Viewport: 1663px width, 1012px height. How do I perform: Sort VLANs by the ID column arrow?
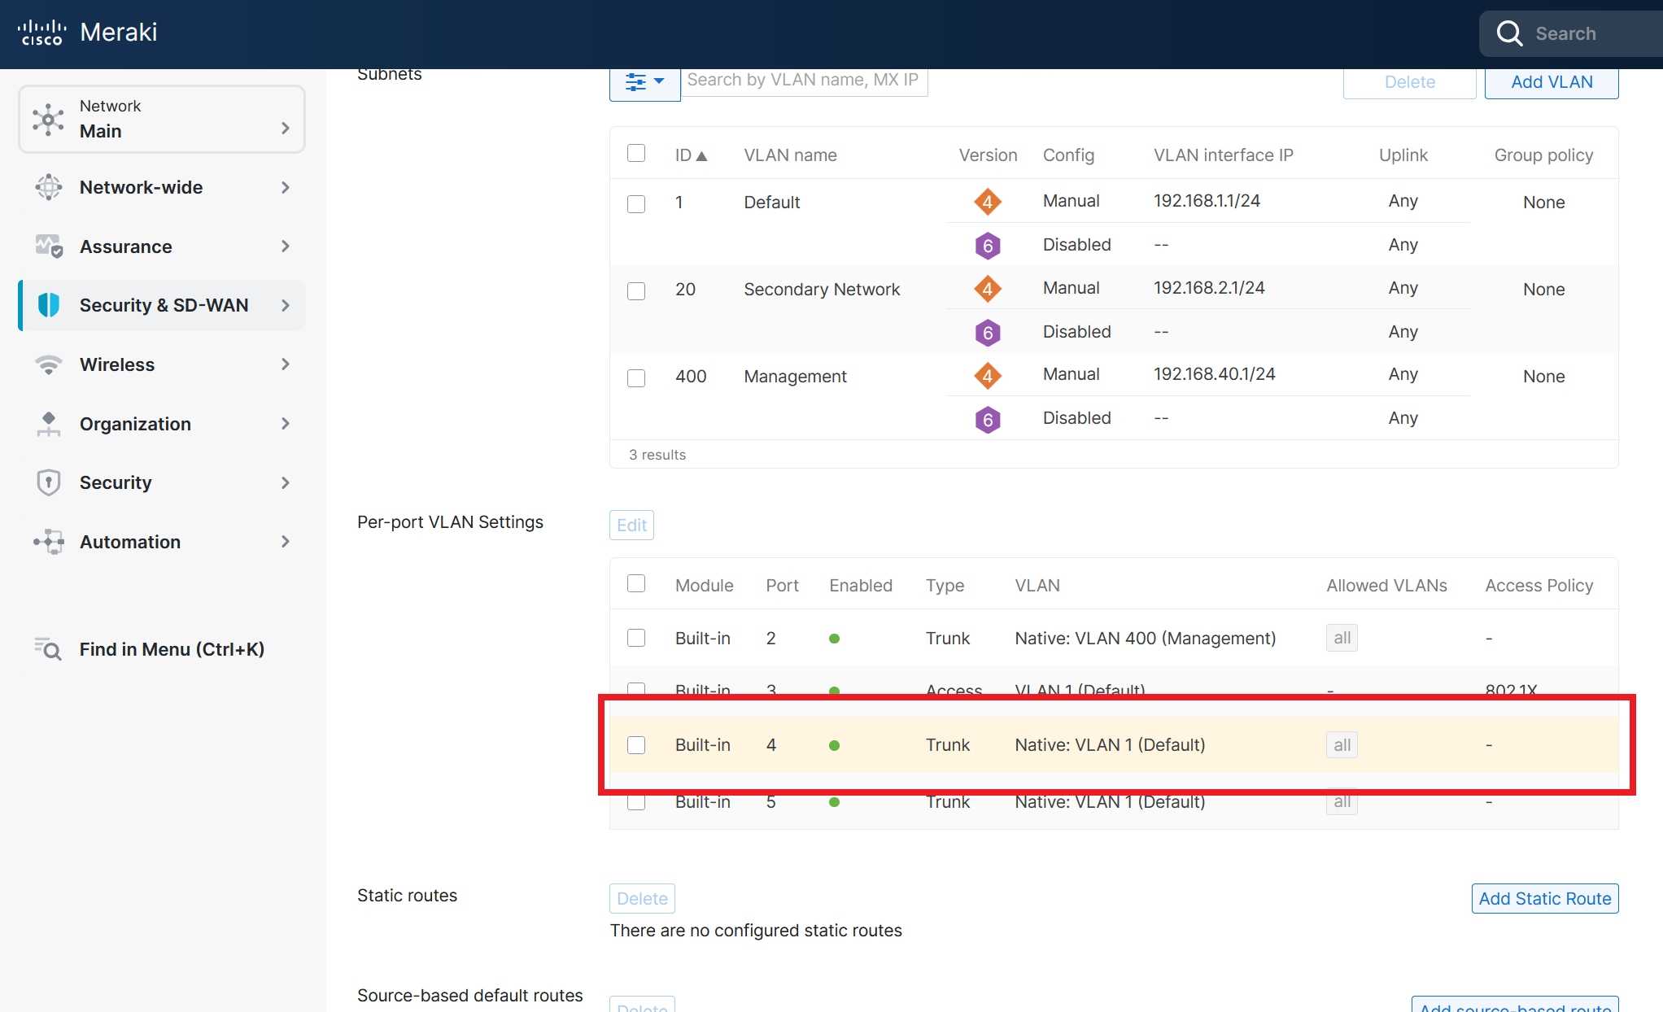701,155
